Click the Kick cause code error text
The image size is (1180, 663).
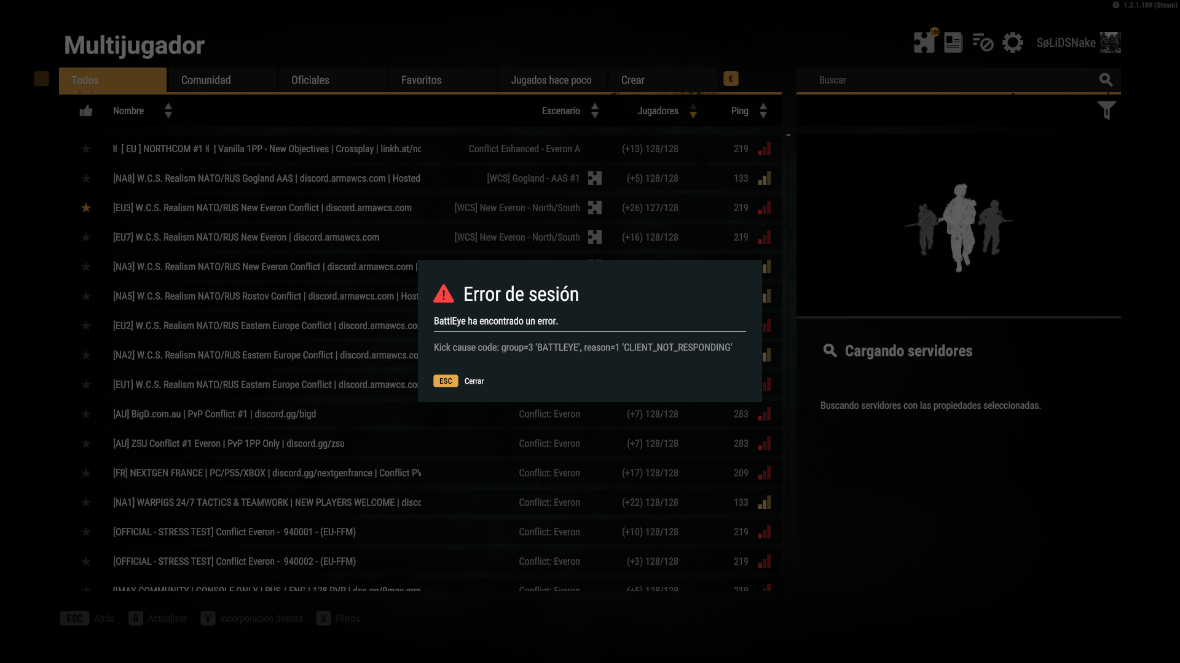point(583,347)
